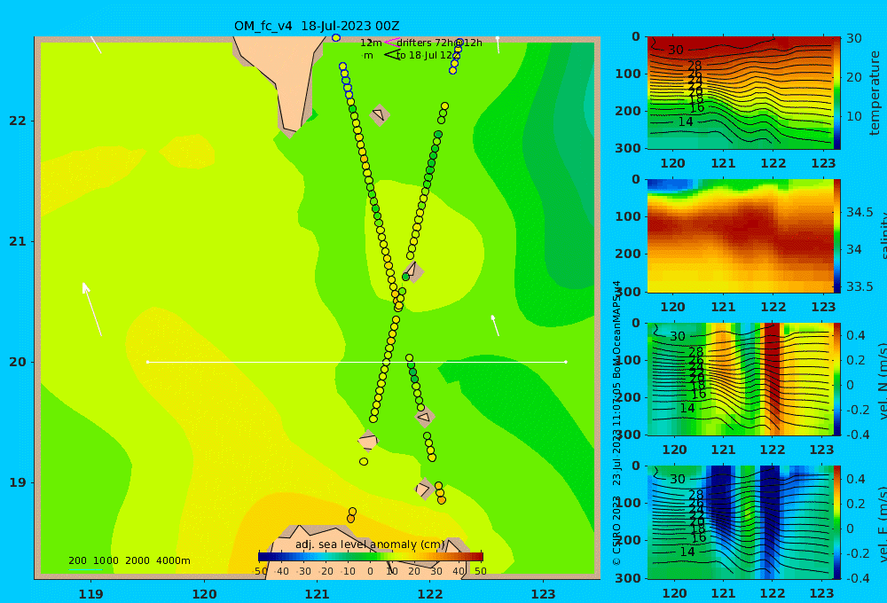Click the 'temperature' axis label
This screenshot has height=603, width=887.
tap(875, 93)
